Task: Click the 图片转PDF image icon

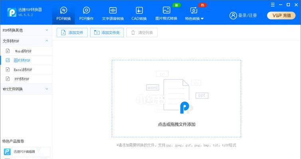Action: pyautogui.click(x=8, y=60)
